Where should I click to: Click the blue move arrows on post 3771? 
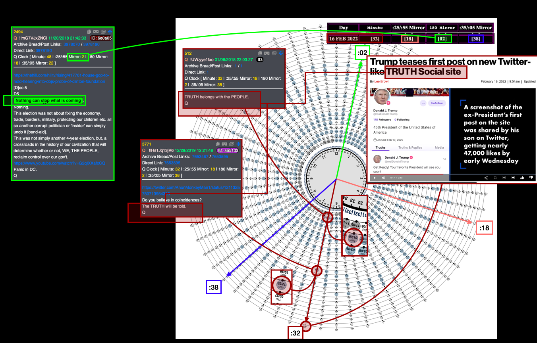(x=238, y=144)
